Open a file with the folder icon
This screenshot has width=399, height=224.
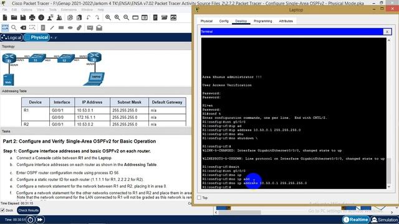14,17
